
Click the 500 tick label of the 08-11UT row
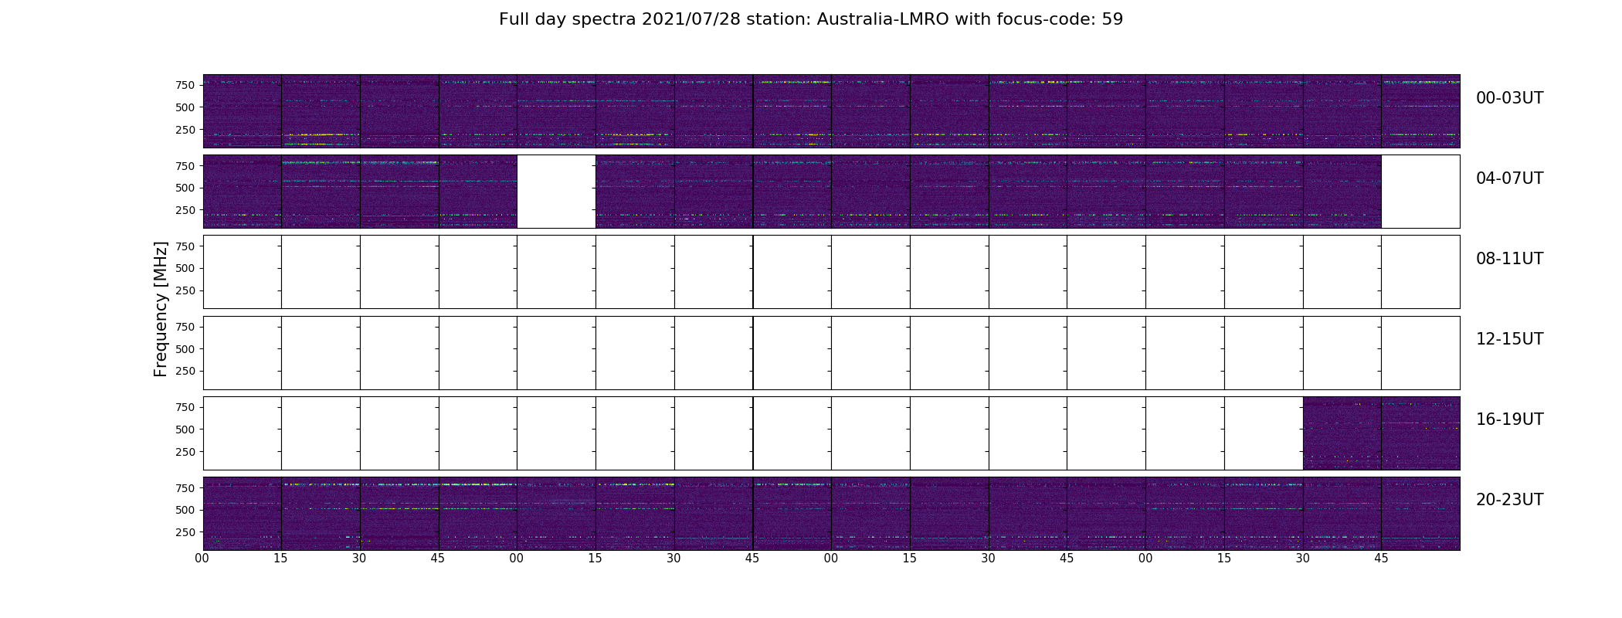tap(185, 268)
